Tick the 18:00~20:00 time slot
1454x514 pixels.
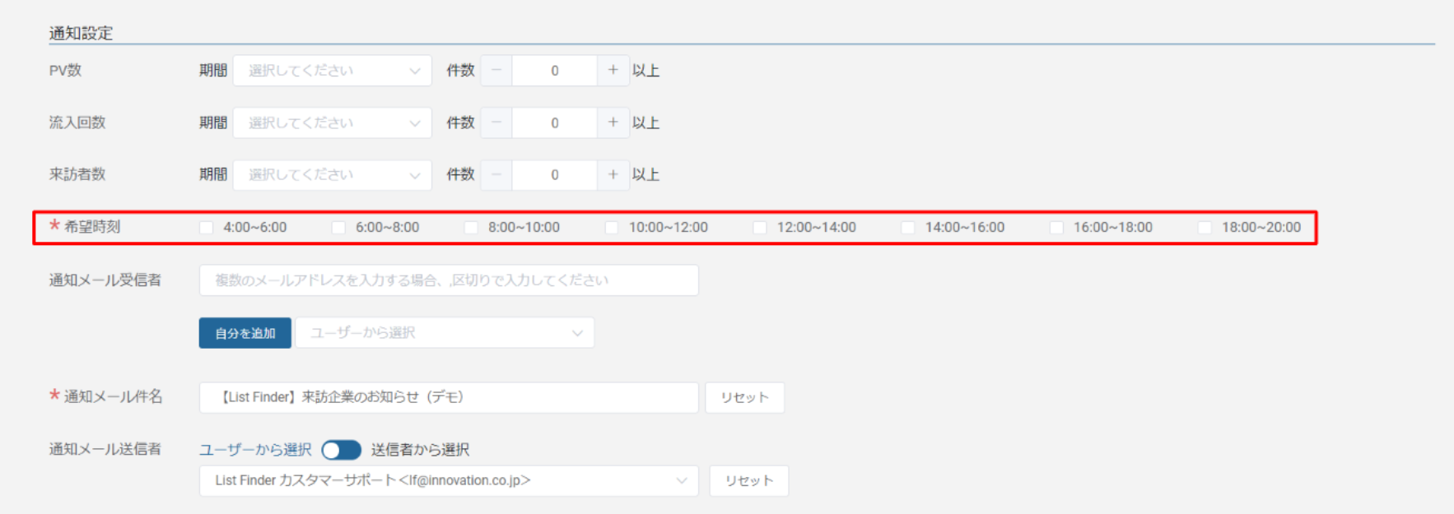pos(1205,228)
